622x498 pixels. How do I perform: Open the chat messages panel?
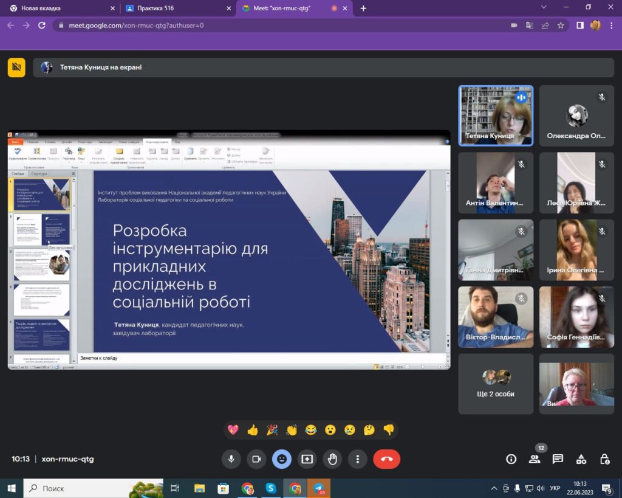558,459
